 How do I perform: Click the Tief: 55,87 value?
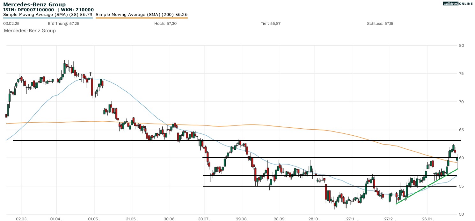[271, 24]
